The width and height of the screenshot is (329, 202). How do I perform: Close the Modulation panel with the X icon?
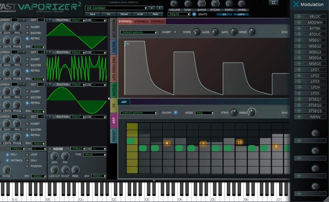(296, 4)
